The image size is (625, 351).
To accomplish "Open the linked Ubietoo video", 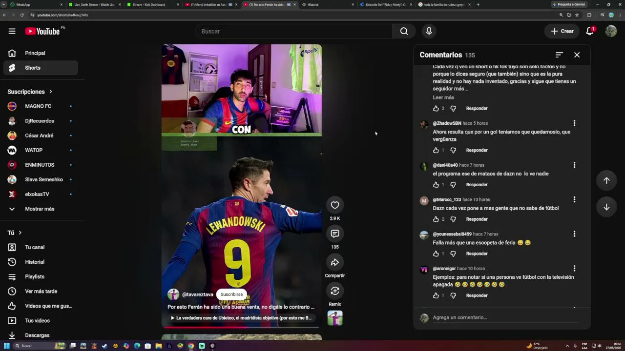I will click(x=241, y=318).
